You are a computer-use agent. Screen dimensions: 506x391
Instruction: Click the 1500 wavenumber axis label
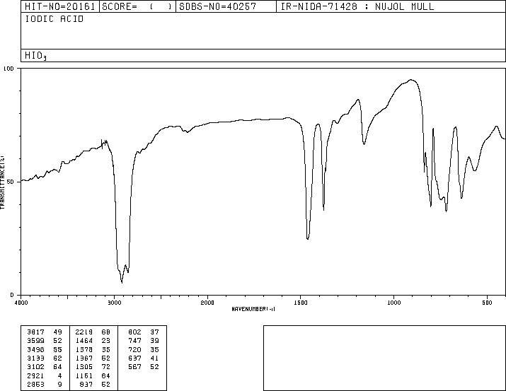tap(301, 303)
